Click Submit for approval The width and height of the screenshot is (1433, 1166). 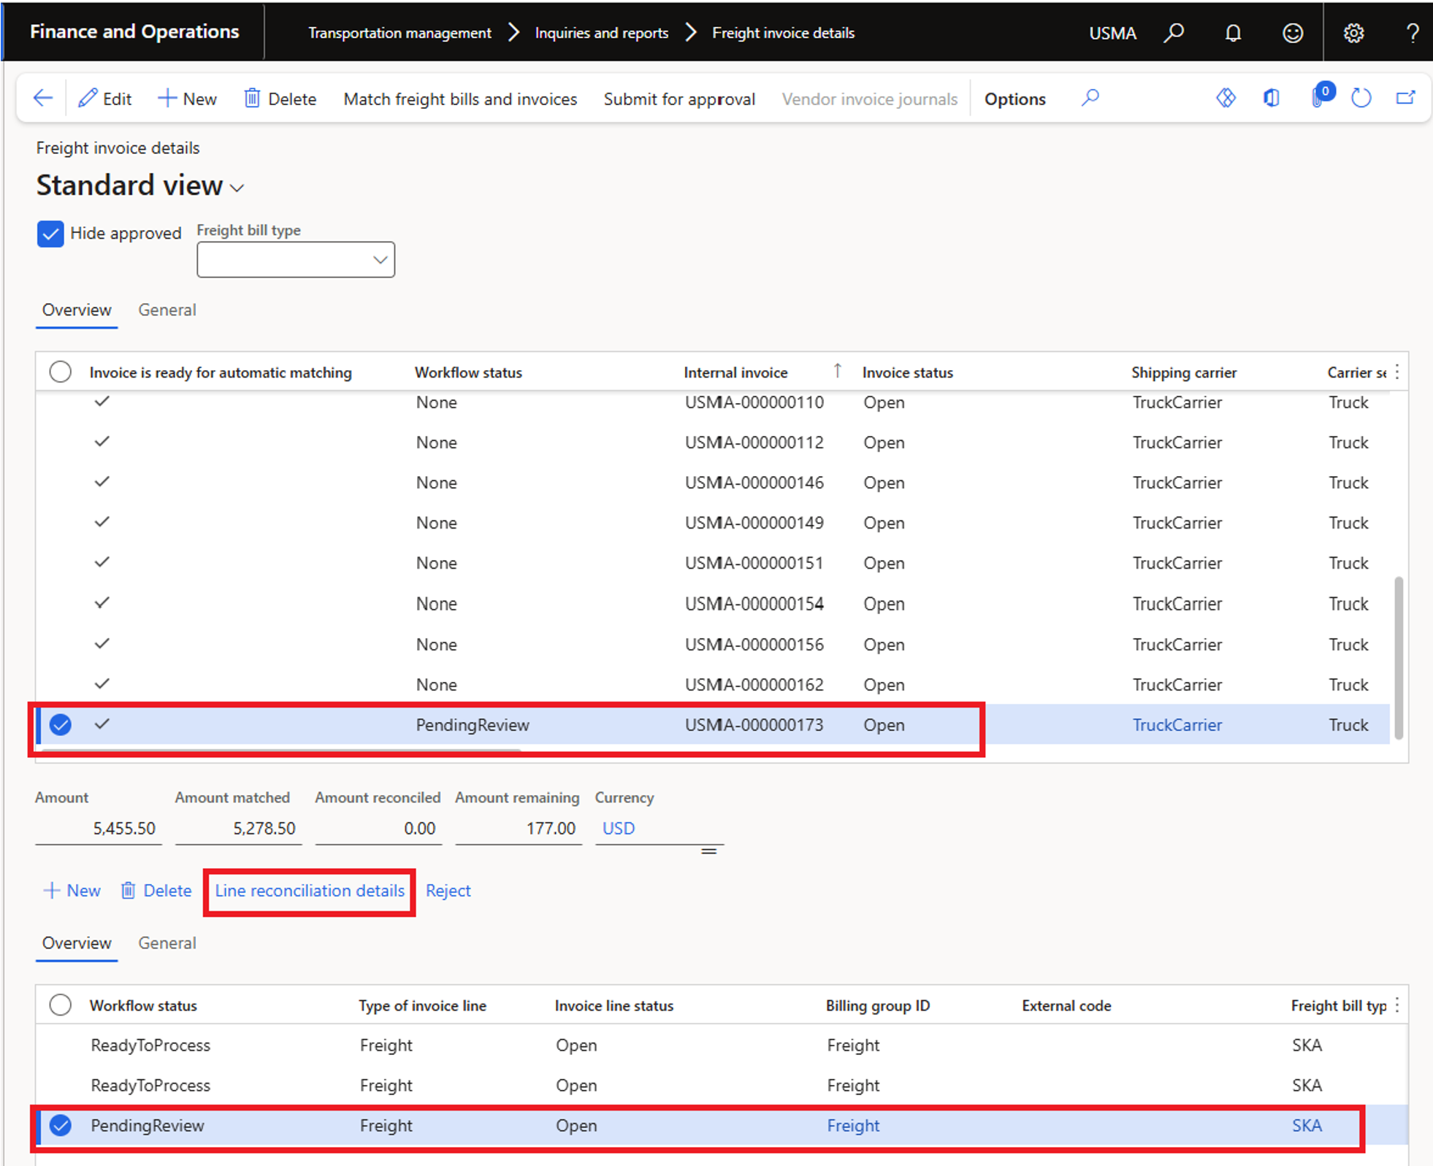click(x=679, y=99)
